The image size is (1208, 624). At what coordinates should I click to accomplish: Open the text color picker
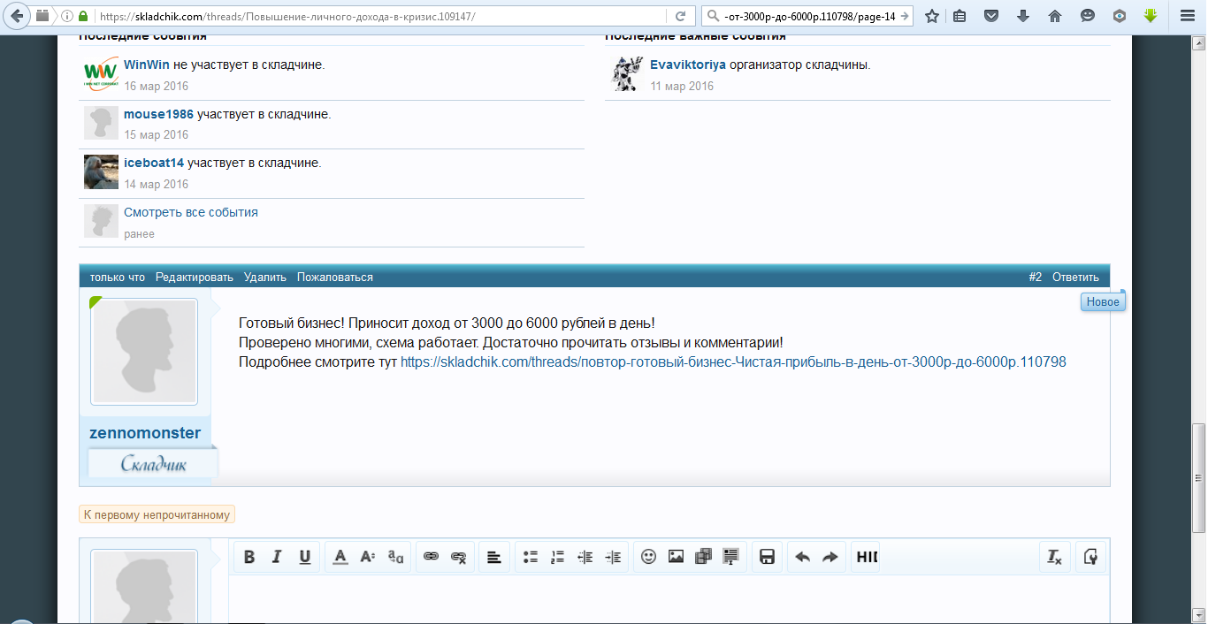pos(340,557)
